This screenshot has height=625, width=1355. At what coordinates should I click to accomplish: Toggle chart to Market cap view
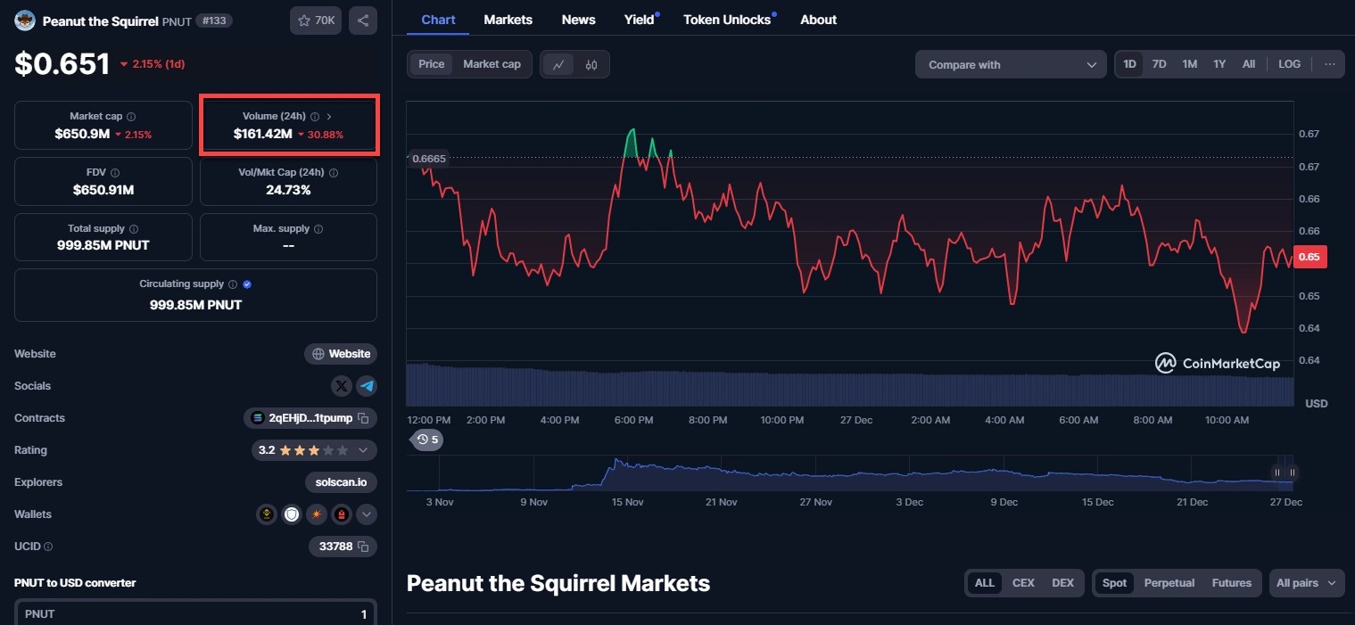point(492,64)
